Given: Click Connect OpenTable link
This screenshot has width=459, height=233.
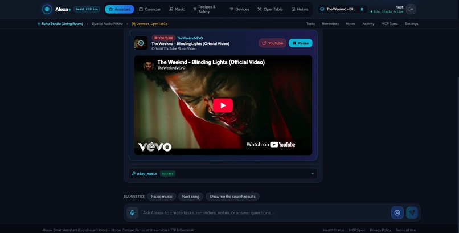Looking at the screenshot, I should tap(150, 24).
